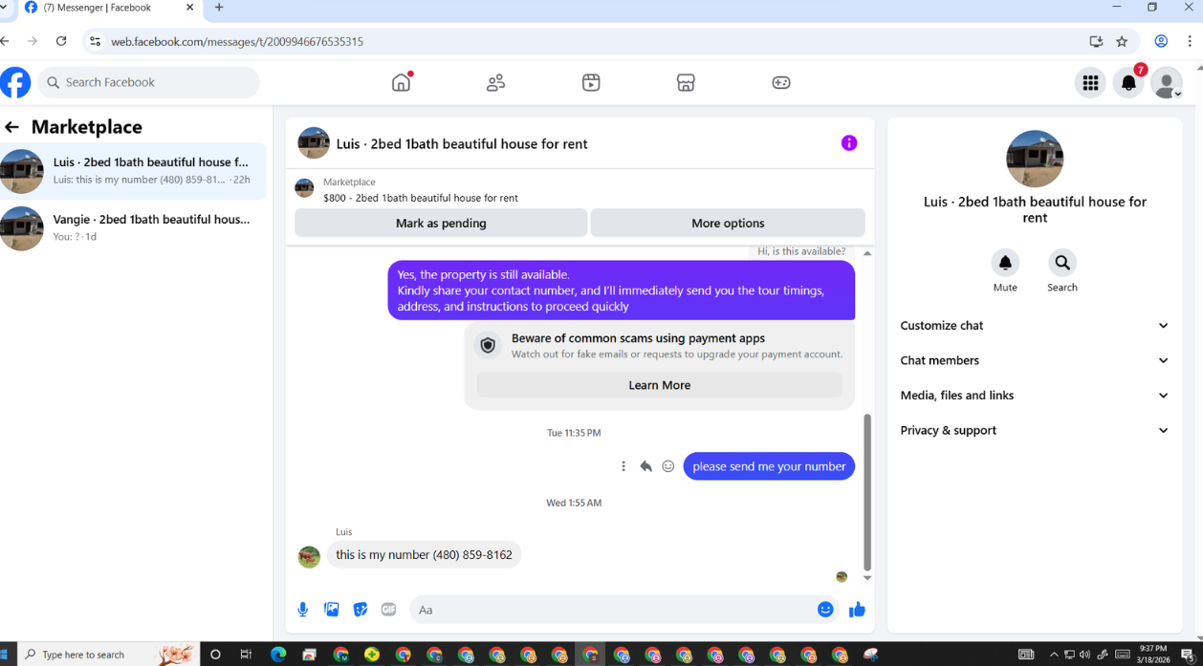Click the Facebook logo
Screen dimensions: 1203x666
point(14,82)
